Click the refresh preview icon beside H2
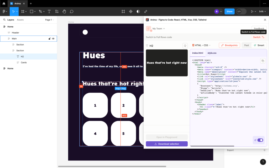 click(x=185, y=46)
